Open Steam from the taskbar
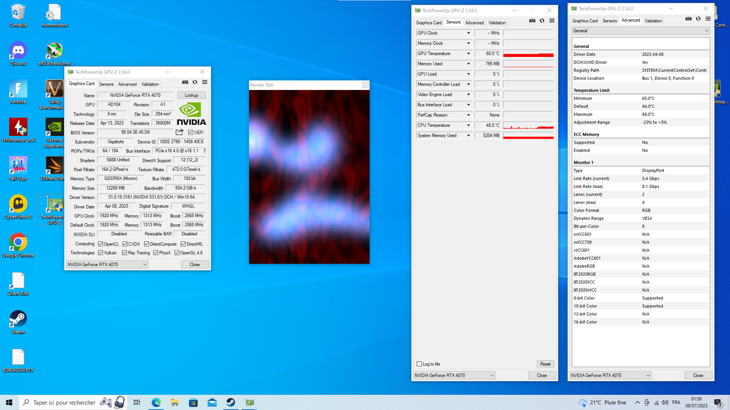Image resolution: width=730 pixels, height=410 pixels. 231,403
